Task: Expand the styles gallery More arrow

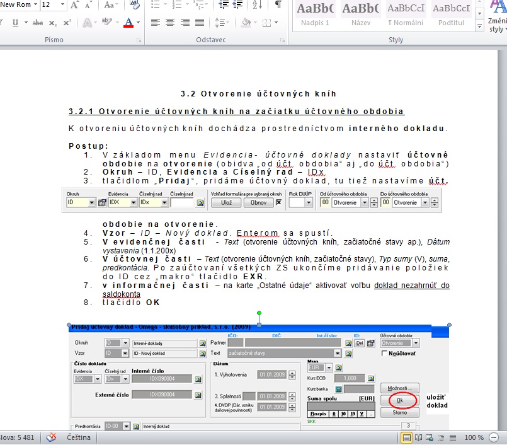Action: [480, 26]
